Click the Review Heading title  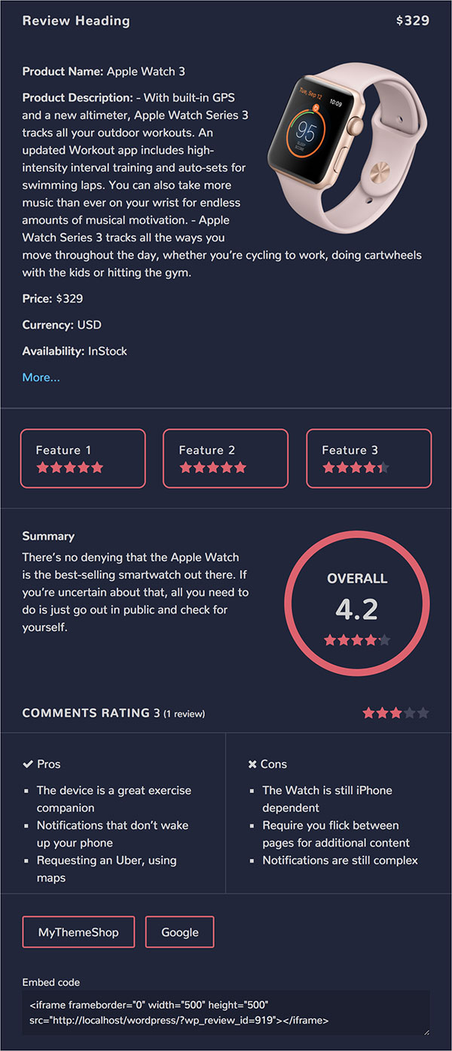[x=76, y=21]
